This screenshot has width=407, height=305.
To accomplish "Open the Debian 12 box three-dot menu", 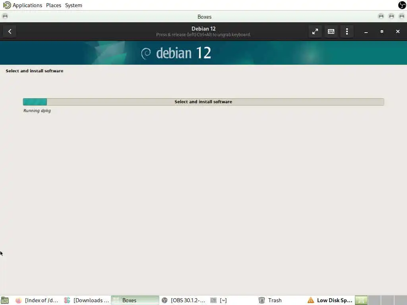I will (x=347, y=31).
